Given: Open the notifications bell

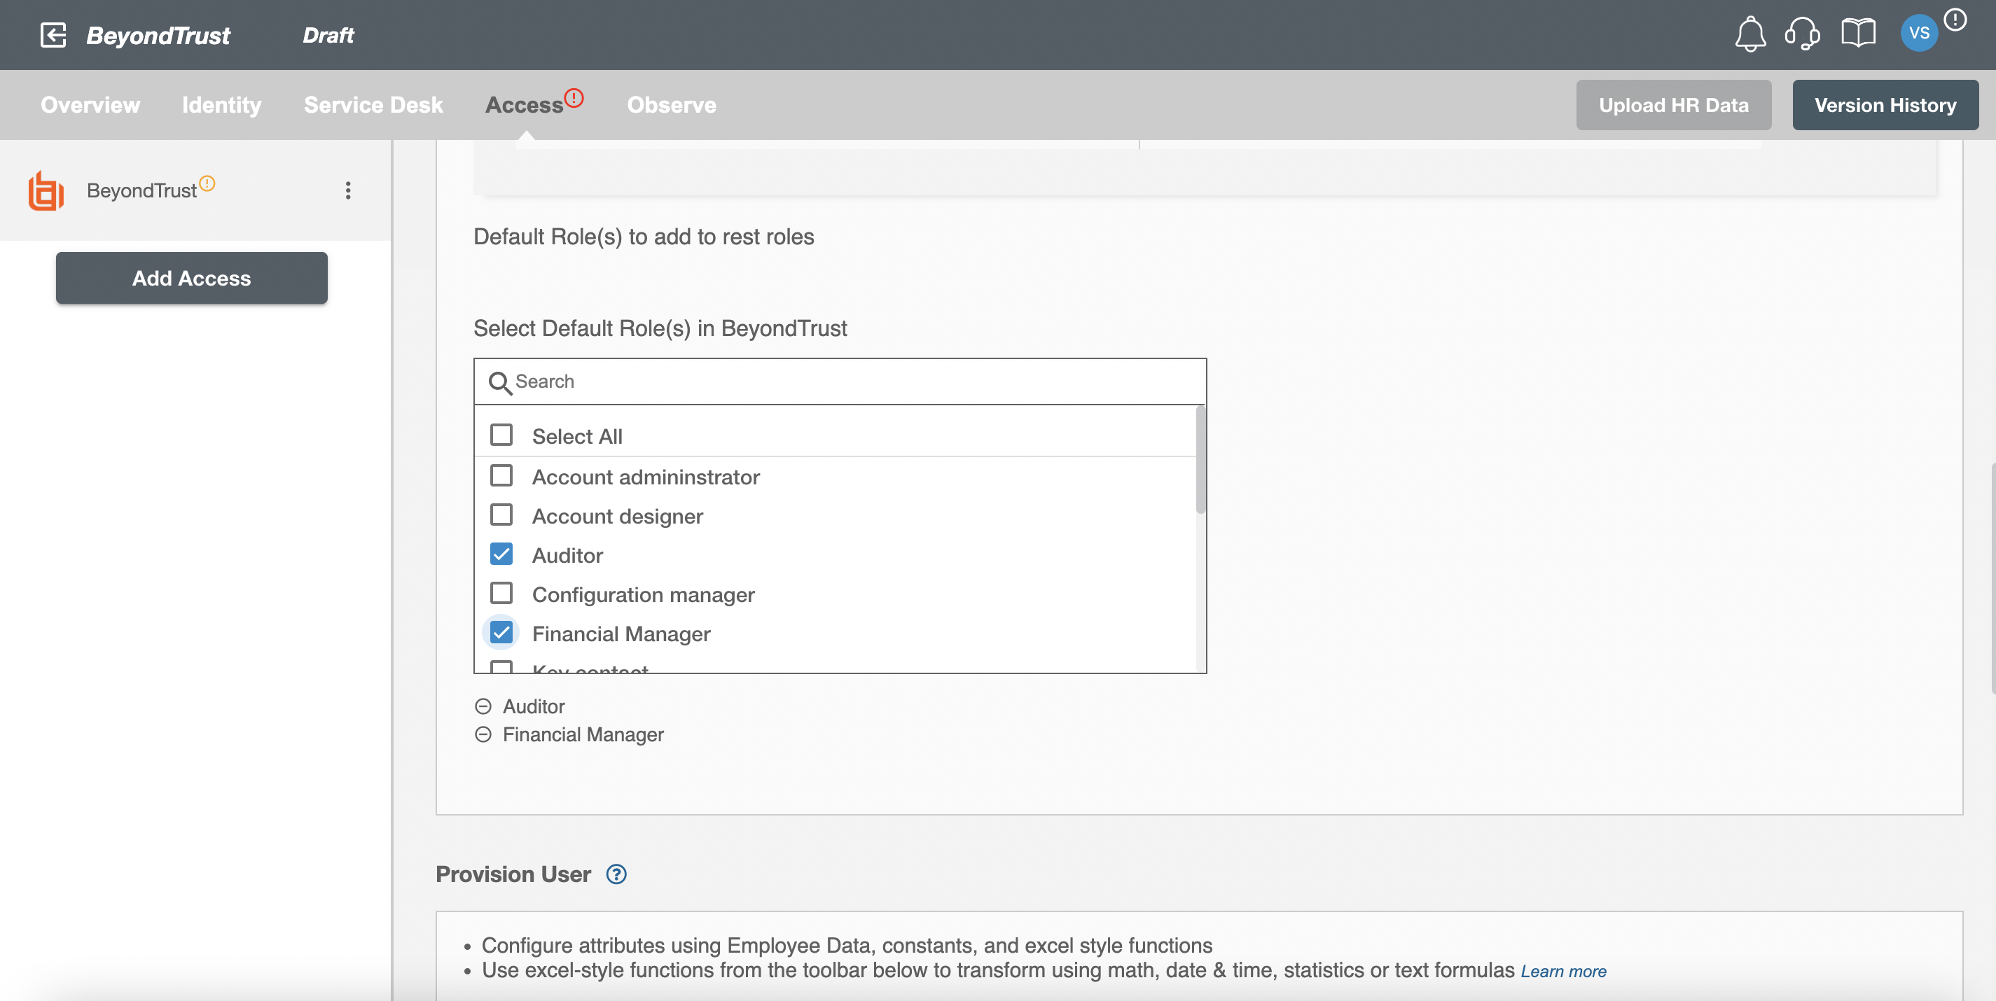Looking at the screenshot, I should coord(1749,34).
